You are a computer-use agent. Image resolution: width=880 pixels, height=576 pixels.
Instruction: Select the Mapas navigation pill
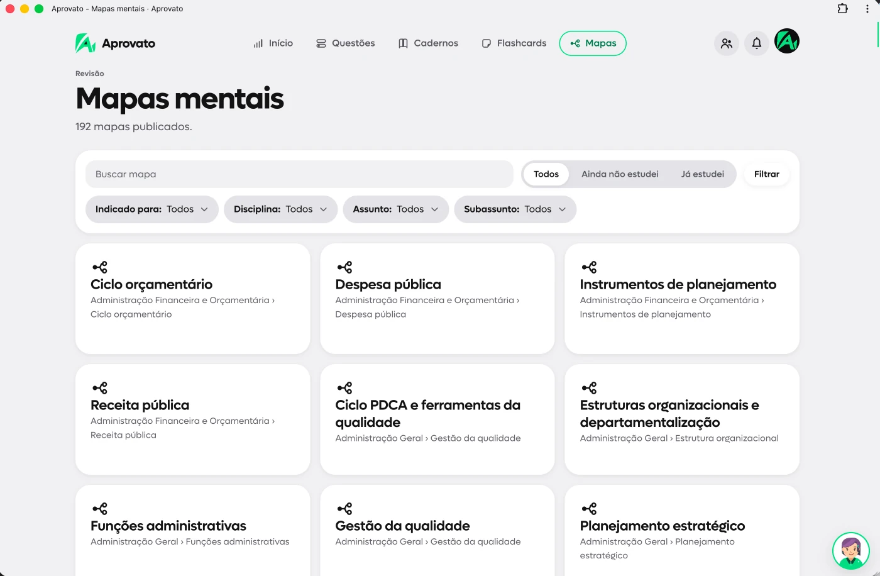(x=593, y=43)
